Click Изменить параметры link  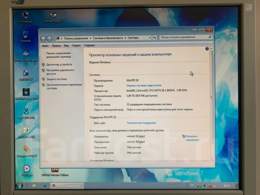click(x=191, y=138)
